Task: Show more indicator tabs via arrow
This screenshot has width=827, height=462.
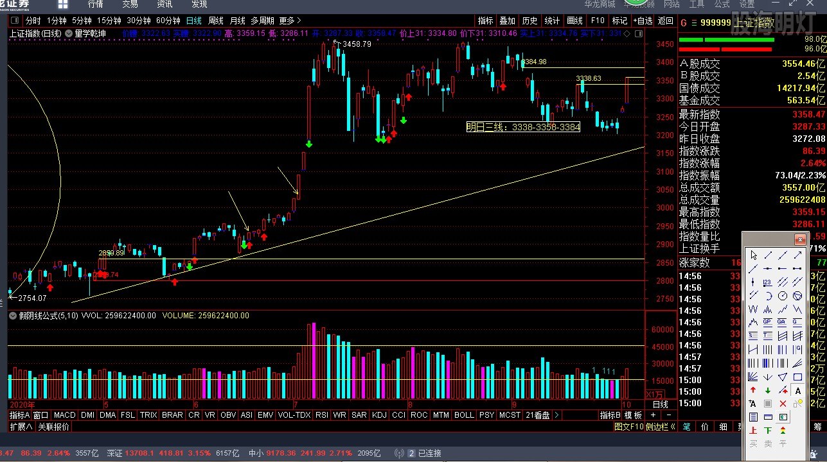Action: coord(556,415)
